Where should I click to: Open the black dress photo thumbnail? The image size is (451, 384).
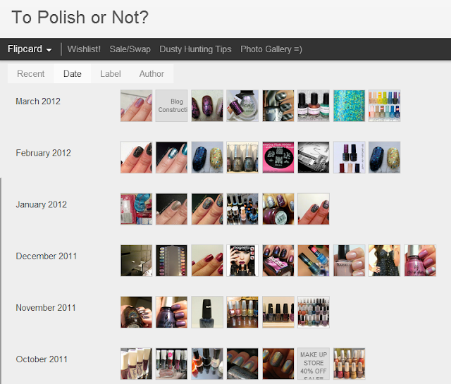[x=385, y=261]
